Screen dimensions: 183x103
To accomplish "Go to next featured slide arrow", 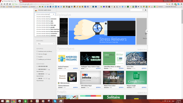I will pos(147,31).
